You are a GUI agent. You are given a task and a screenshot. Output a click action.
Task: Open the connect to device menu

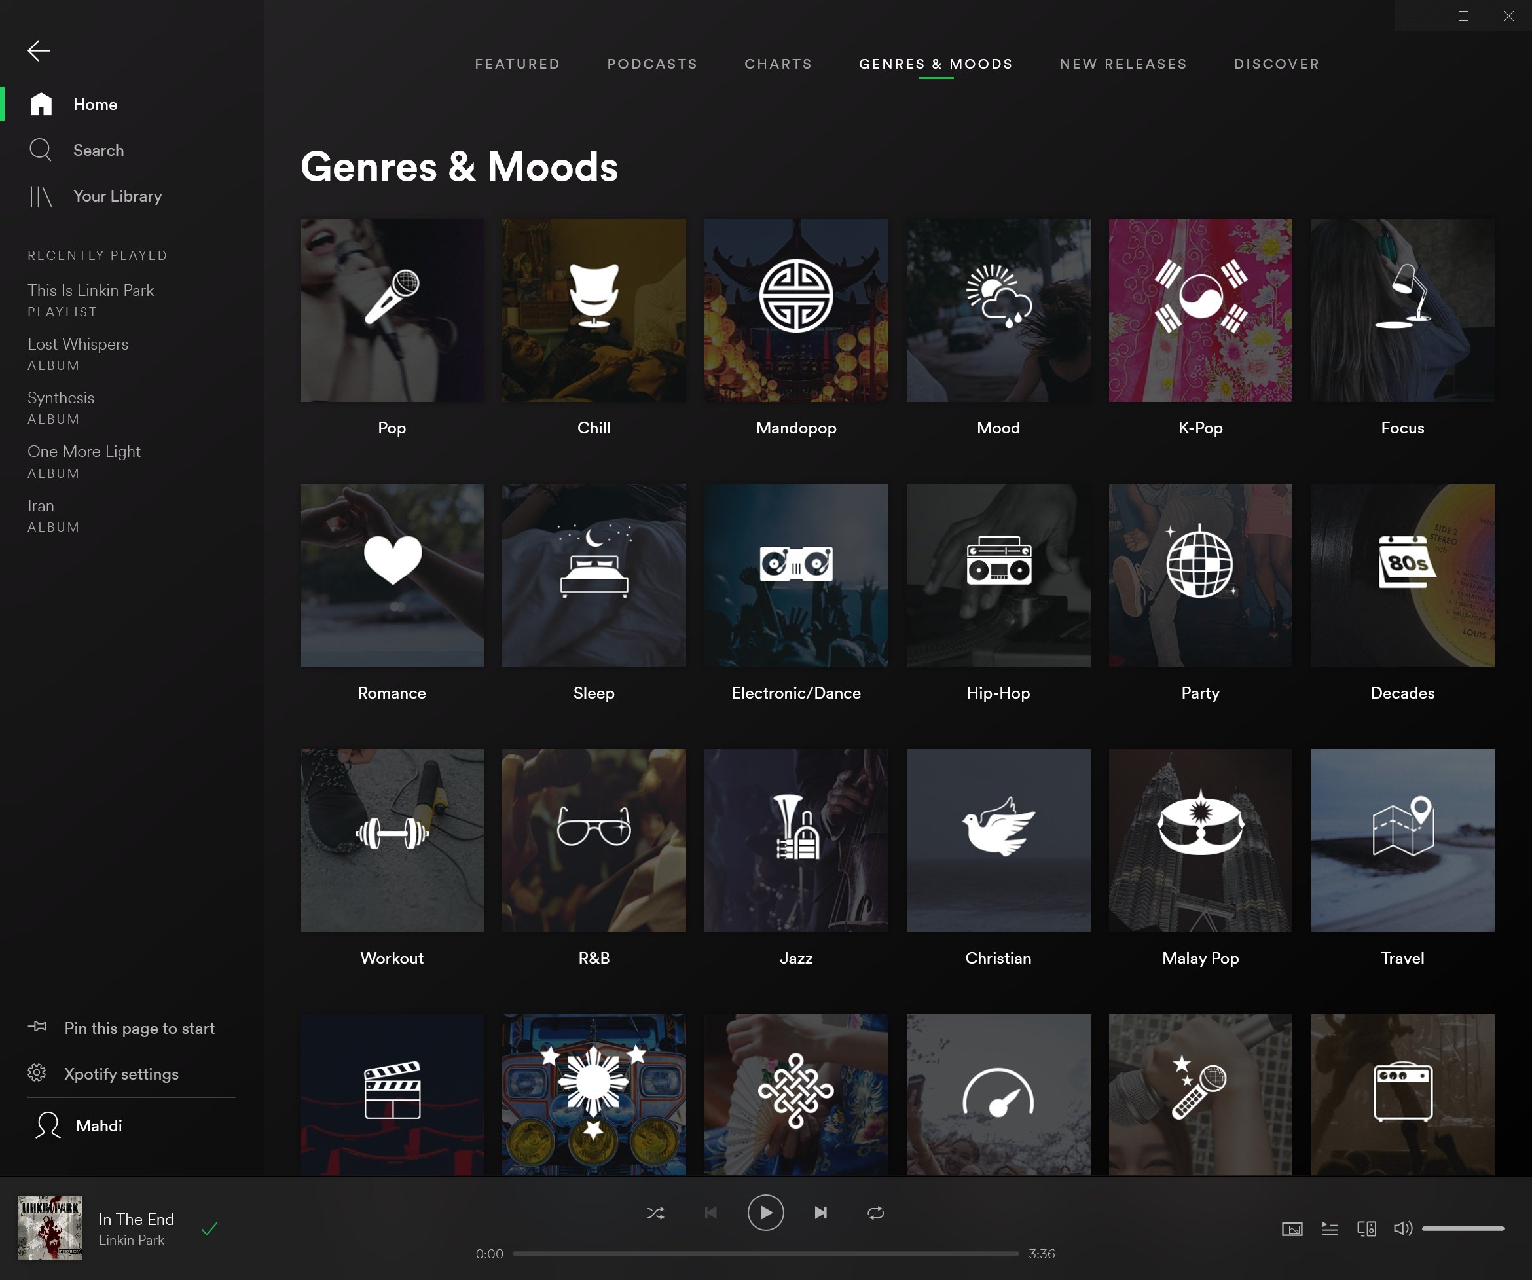point(1366,1229)
